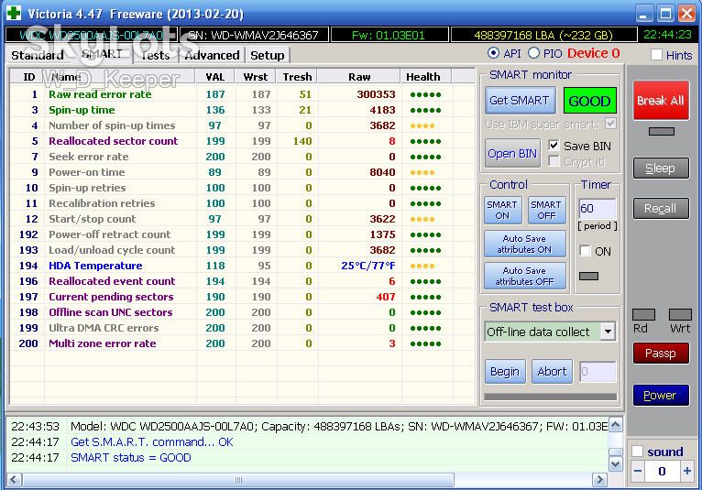Viewport: 702px width, 490px height.
Task: Select the Current pending sectors row
Action: click(242, 297)
